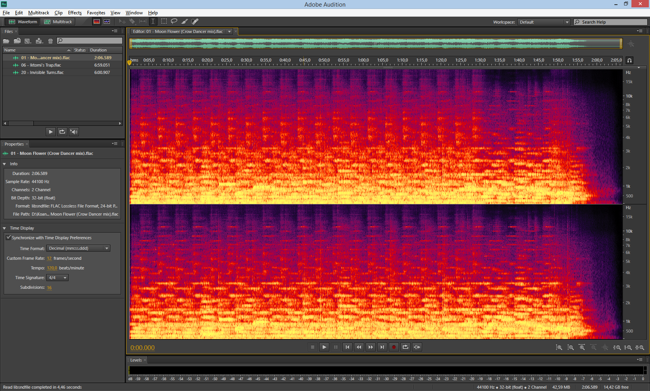Select the Spot Healing Brush tool
650x391 pixels.
(195, 22)
